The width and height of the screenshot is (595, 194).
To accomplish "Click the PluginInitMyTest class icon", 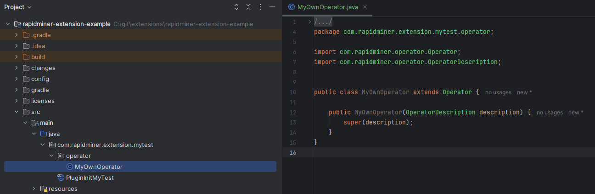I will (61, 178).
